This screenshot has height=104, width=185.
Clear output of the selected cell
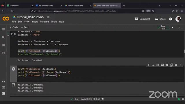14,85
